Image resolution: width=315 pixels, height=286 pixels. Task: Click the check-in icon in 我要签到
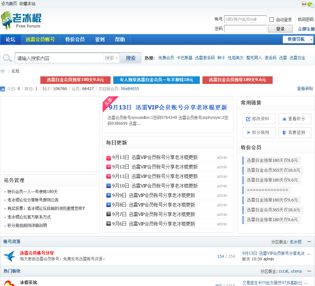coord(284,133)
